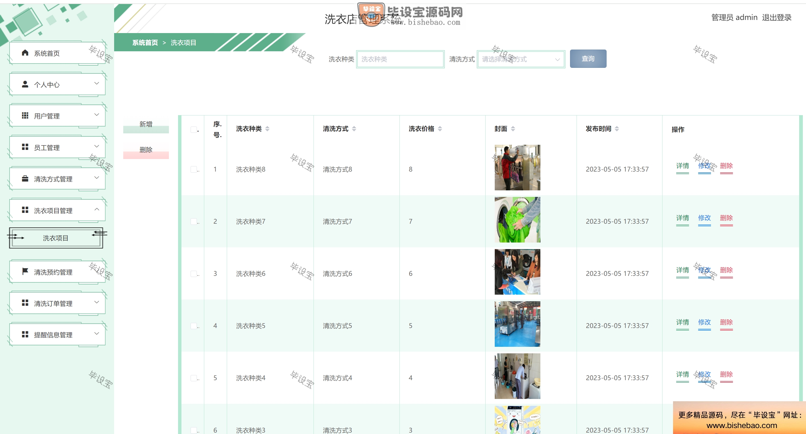
Task: Sort table by 洗衣种类 column arrows
Action: click(267, 129)
